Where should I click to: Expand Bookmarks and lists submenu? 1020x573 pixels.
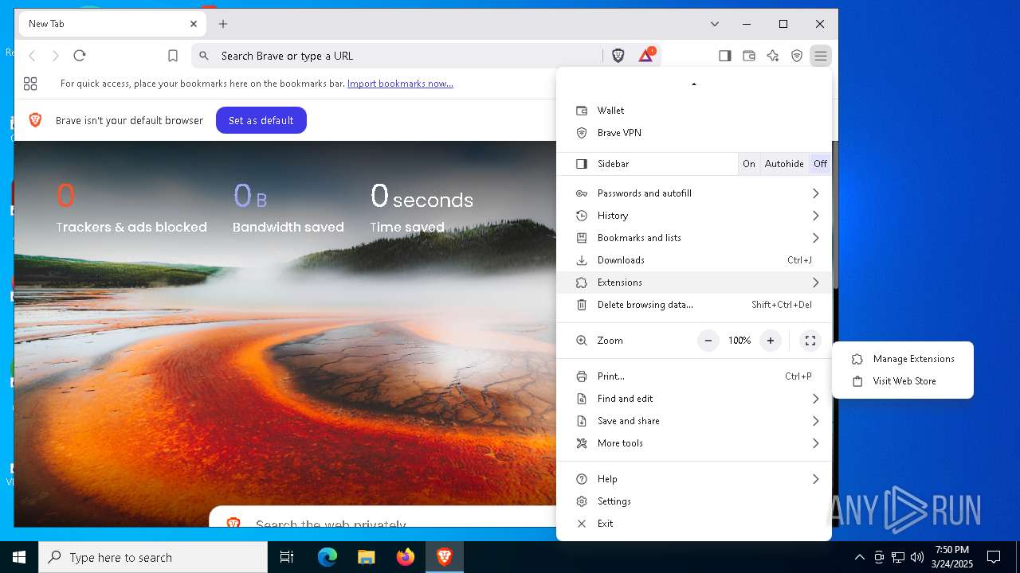click(693, 238)
